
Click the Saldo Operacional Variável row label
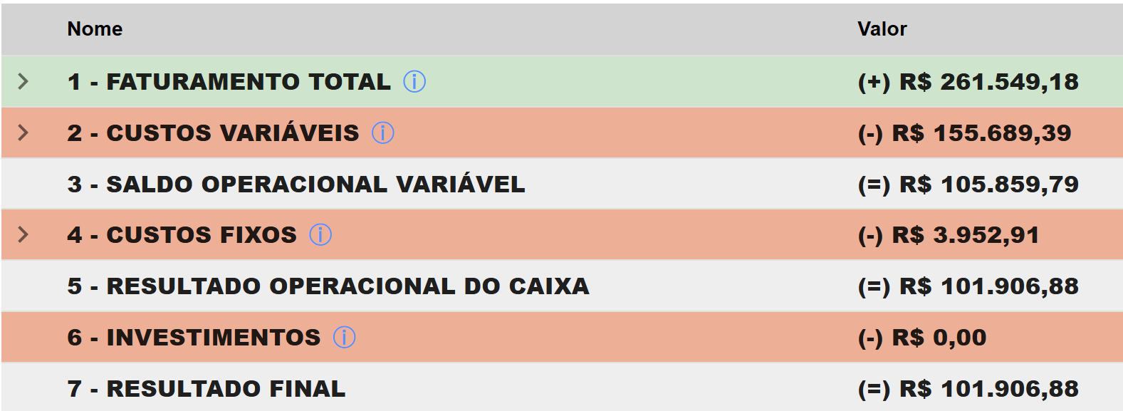[x=296, y=184]
